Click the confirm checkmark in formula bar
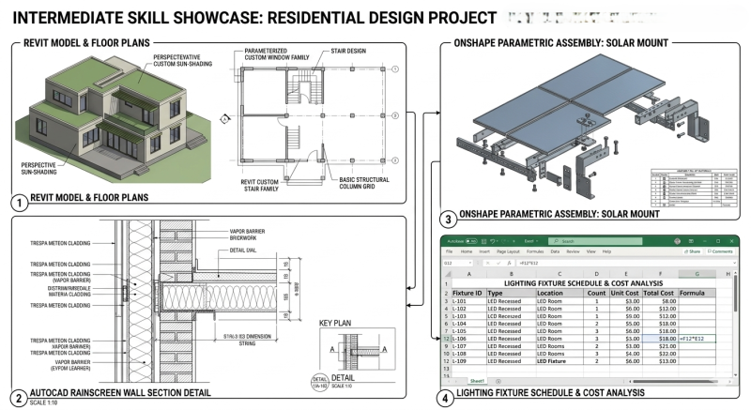Viewport: 751px width, 410px height. [x=498, y=264]
